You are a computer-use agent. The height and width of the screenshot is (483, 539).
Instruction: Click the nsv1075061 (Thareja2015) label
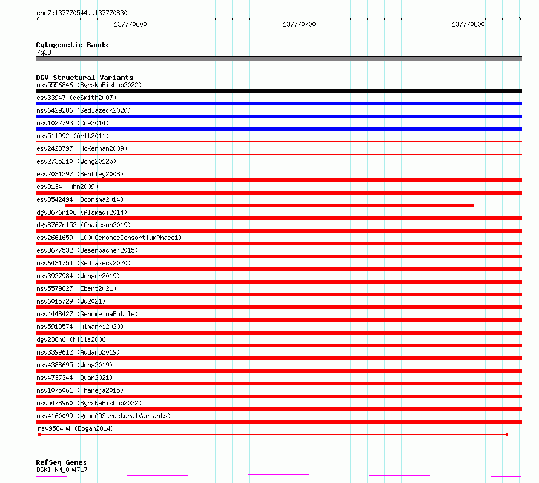pyautogui.click(x=80, y=390)
